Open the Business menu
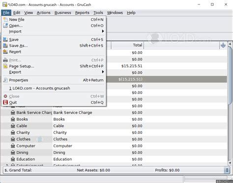Image resolution: width=233 pixels, height=183 pixels. pyautogui.click(x=63, y=13)
